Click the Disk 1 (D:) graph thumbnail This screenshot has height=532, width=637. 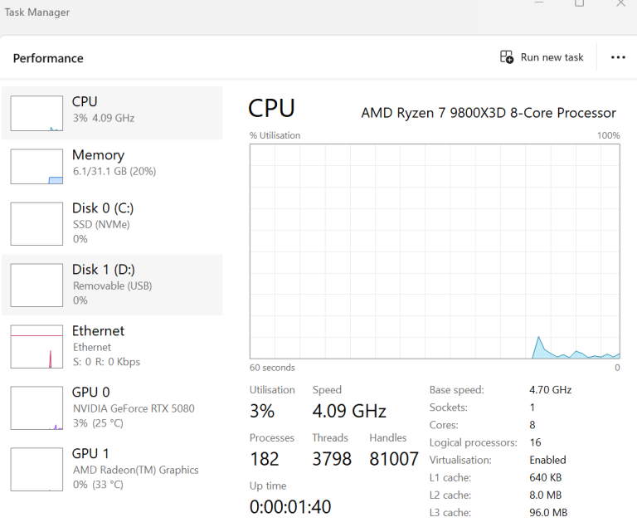[36, 285]
